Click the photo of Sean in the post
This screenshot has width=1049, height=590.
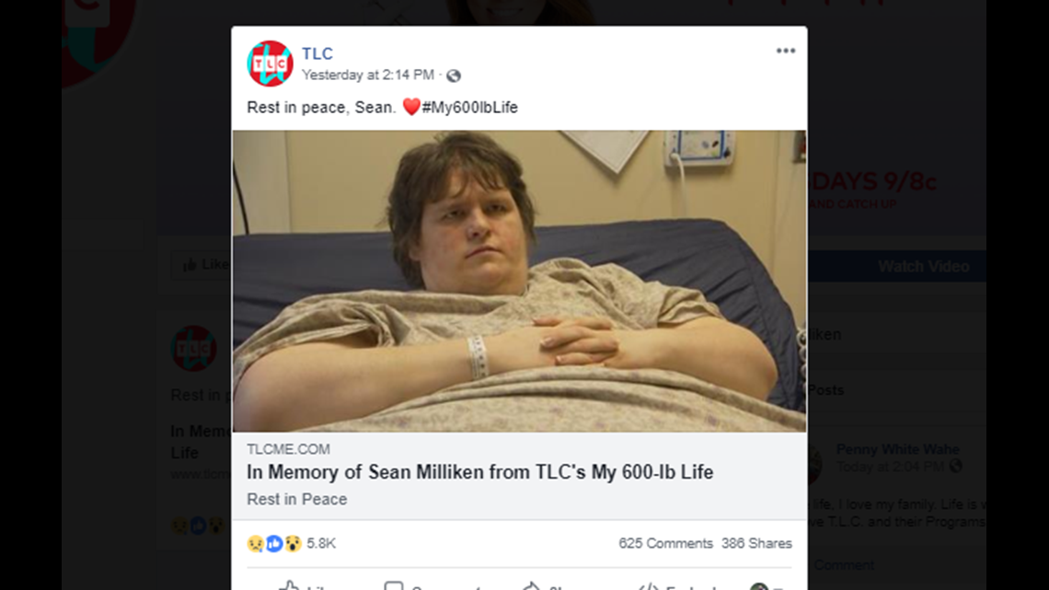(522, 281)
